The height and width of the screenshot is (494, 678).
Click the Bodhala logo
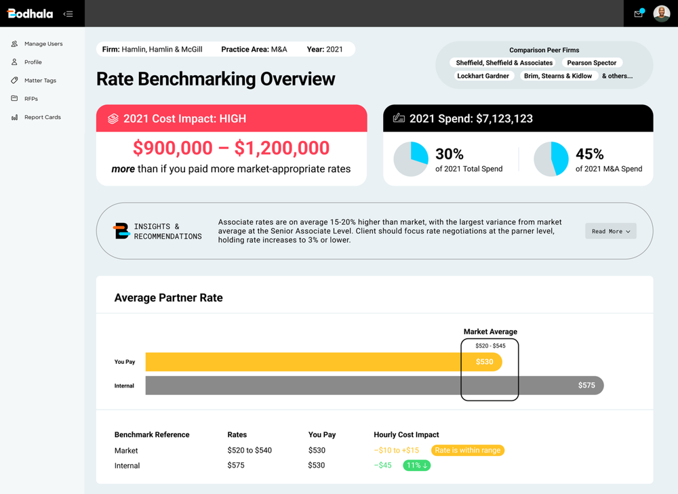pos(31,14)
